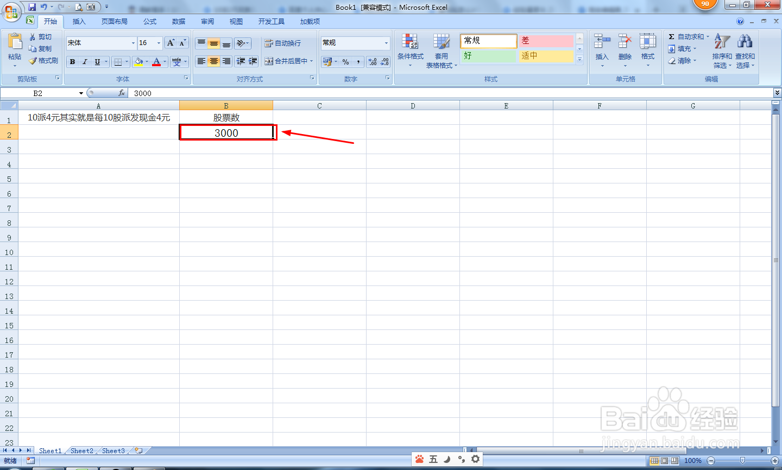The width and height of the screenshot is (782, 470).
Task: Toggle top vertical alignment
Action: point(201,43)
